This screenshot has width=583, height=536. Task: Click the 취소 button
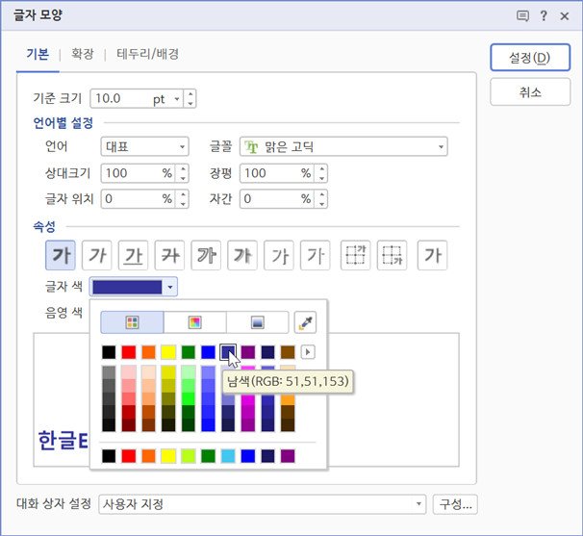(x=529, y=92)
